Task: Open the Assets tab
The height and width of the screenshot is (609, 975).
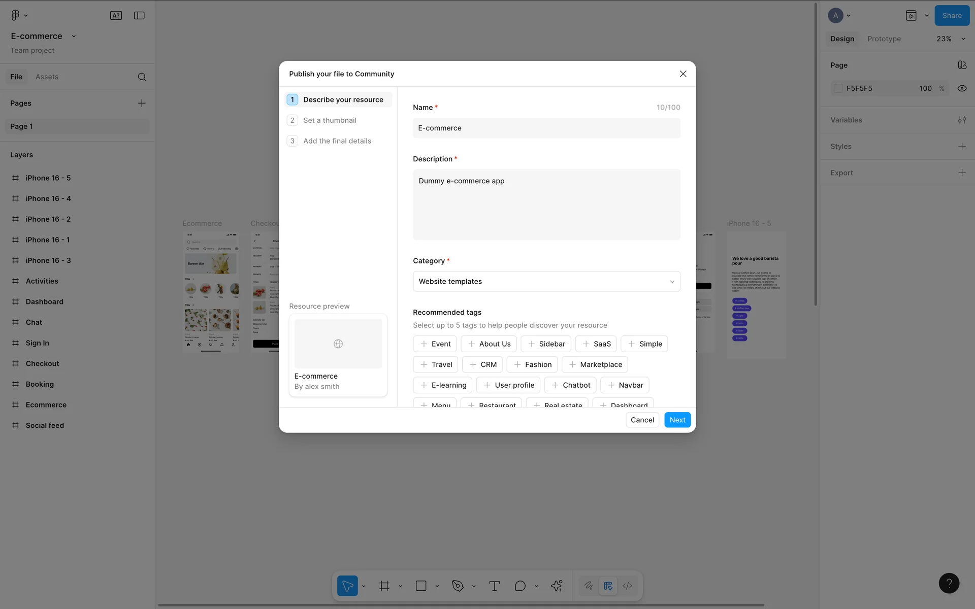Action: [47, 77]
